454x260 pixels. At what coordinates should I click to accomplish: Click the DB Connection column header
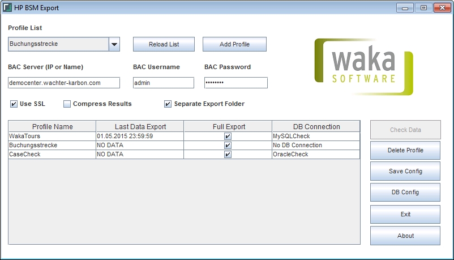(316, 127)
